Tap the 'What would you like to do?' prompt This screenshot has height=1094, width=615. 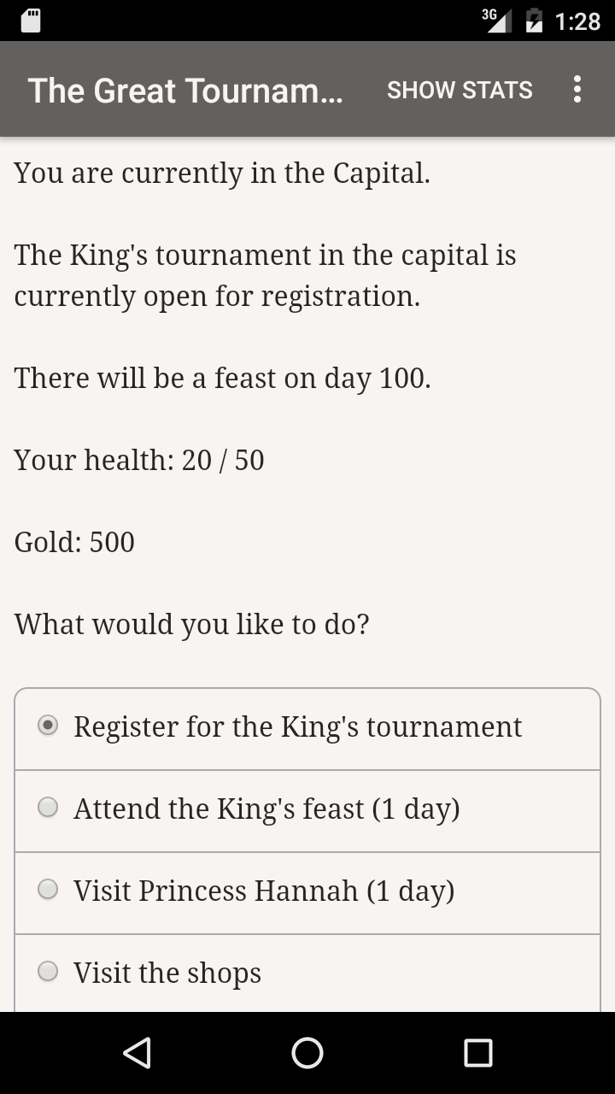pyautogui.click(x=191, y=624)
